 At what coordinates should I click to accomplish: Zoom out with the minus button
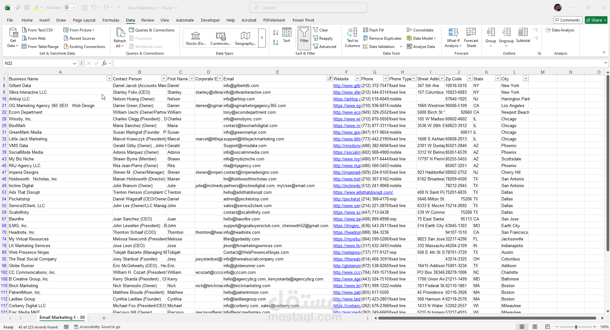pyautogui.click(x=557, y=327)
